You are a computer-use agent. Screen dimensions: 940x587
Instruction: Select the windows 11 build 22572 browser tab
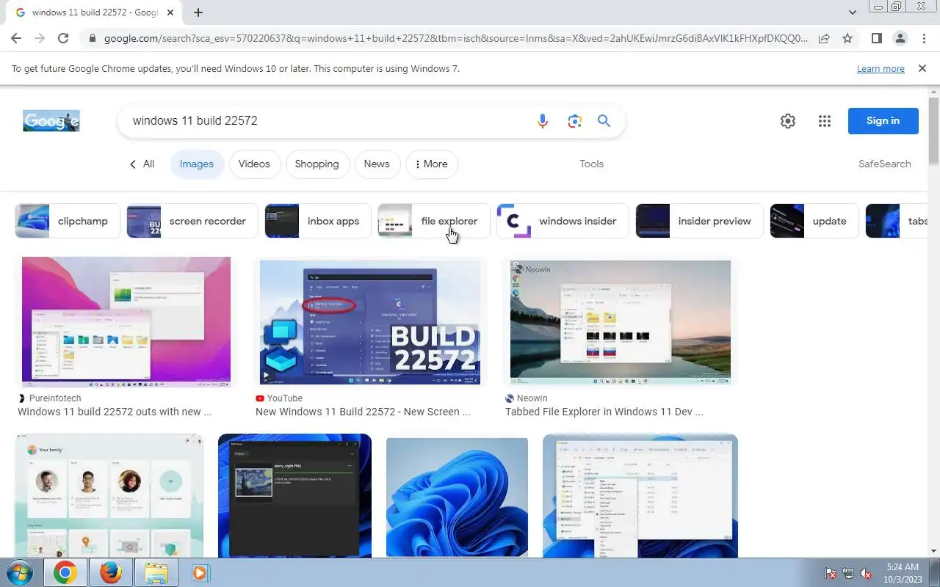click(x=94, y=12)
